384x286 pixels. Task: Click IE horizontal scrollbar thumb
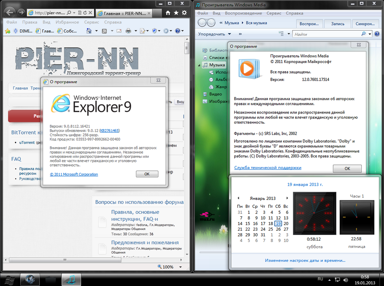[65, 260]
